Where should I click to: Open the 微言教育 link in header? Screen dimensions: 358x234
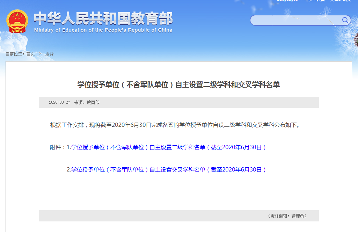pyautogui.click(x=316, y=1)
